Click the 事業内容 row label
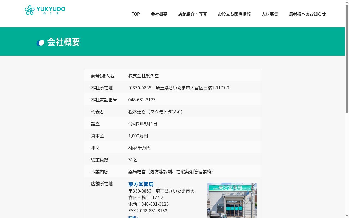The height and width of the screenshot is (218, 349). tap(100, 172)
